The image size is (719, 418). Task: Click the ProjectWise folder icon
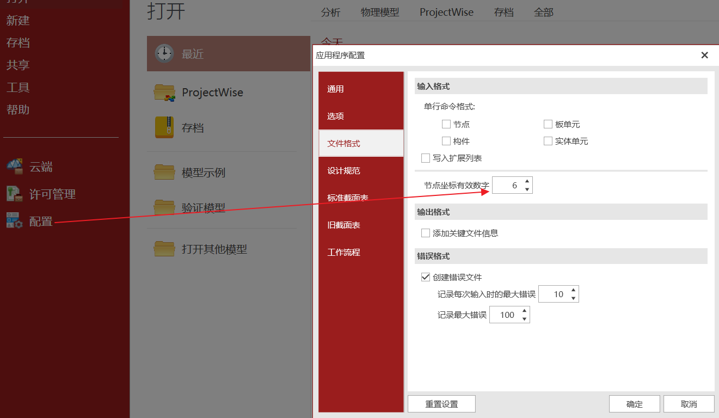click(164, 93)
